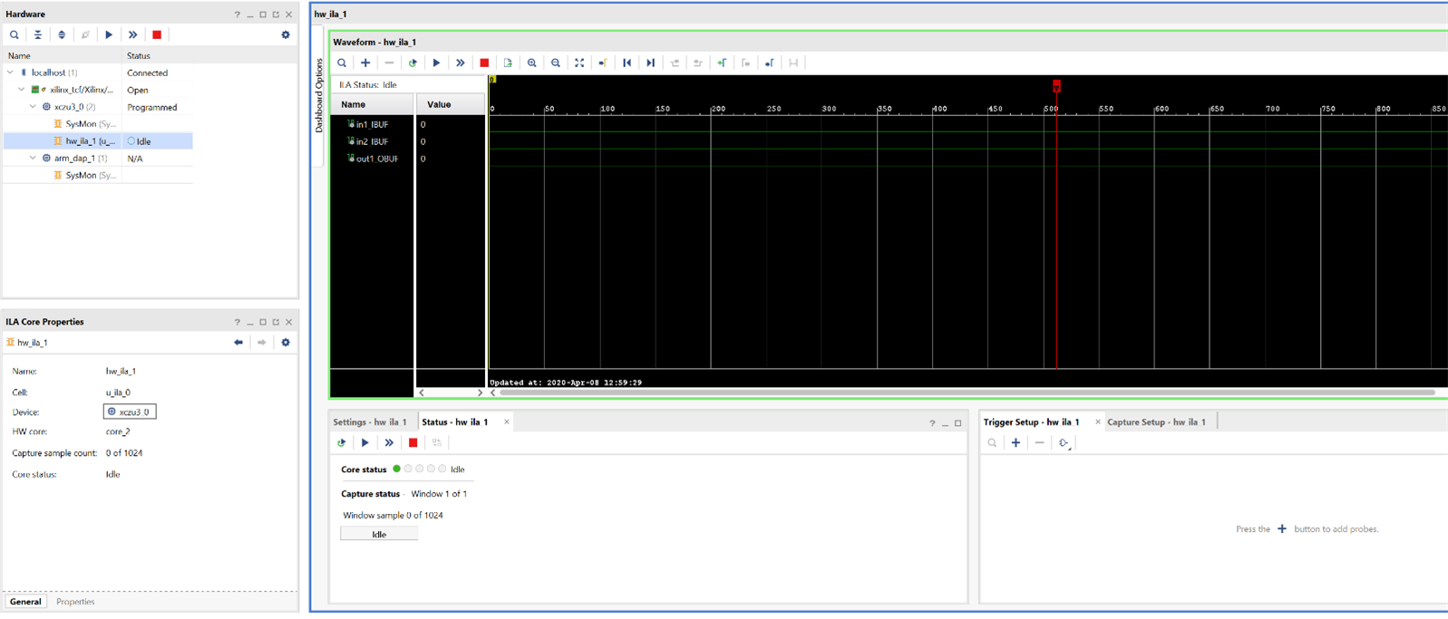Click zoom fit icon in Waveform toolbar
1448x619 pixels.
(x=579, y=63)
